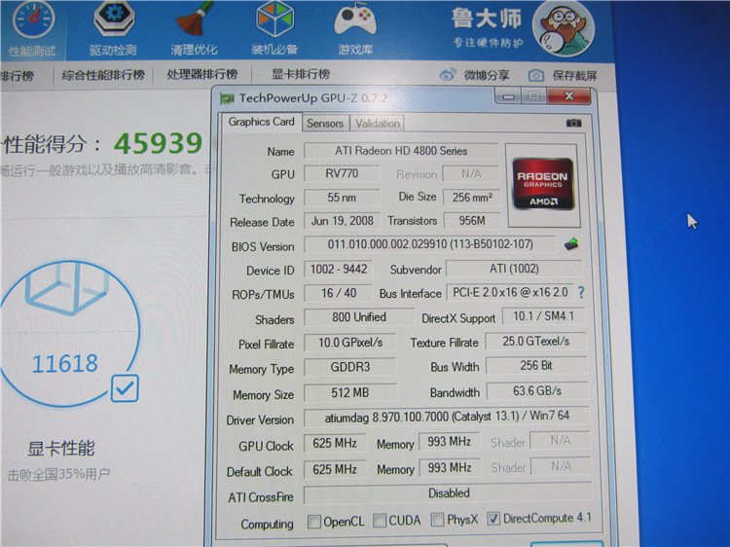Toggle the 显卡性能 blue checkmark box
This screenshot has height=547, width=730.
tap(125, 388)
